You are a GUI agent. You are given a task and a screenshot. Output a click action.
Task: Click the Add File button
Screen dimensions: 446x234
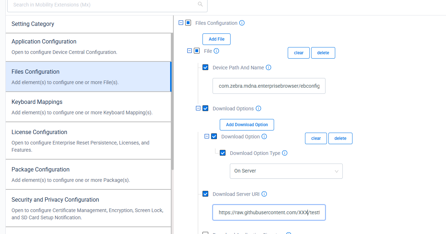(x=217, y=39)
